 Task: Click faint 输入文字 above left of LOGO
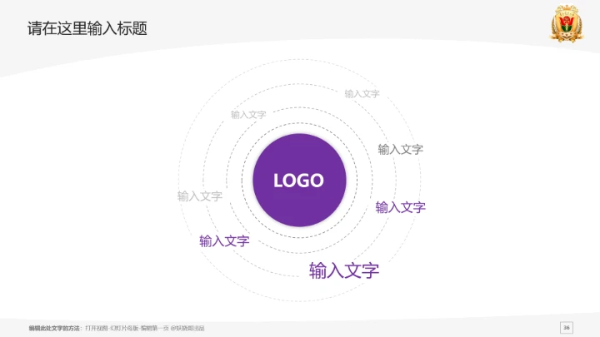(x=248, y=115)
